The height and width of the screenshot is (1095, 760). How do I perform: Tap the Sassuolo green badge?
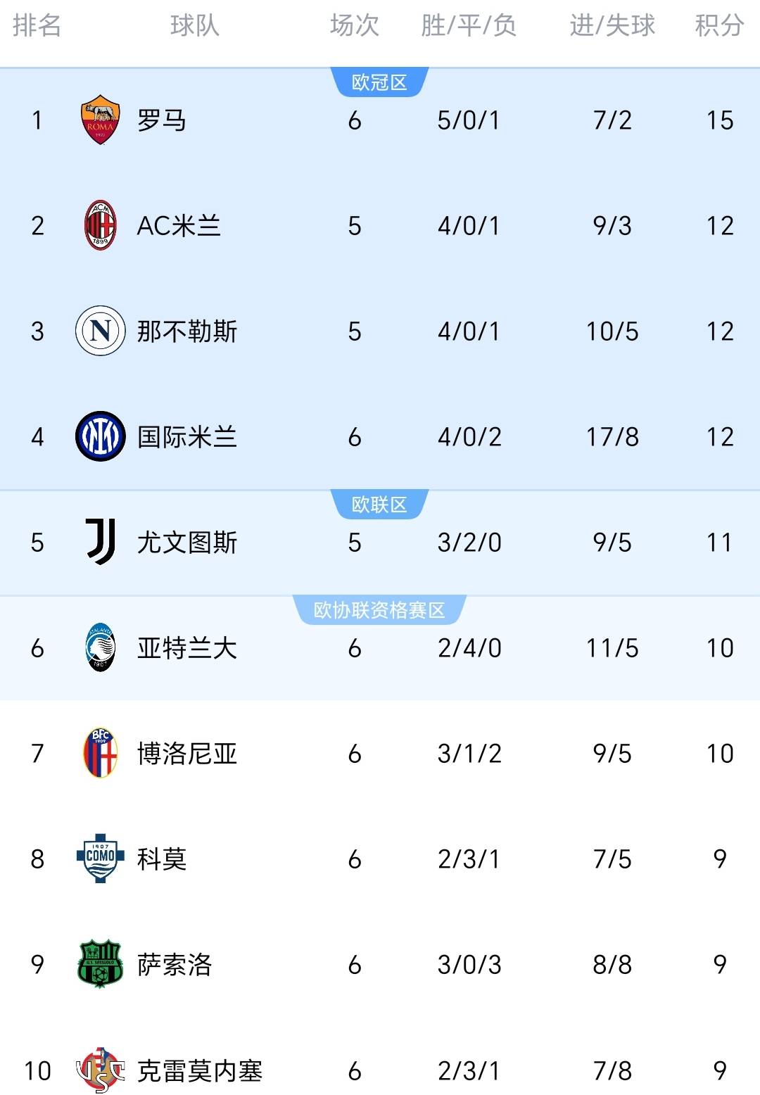[100, 964]
